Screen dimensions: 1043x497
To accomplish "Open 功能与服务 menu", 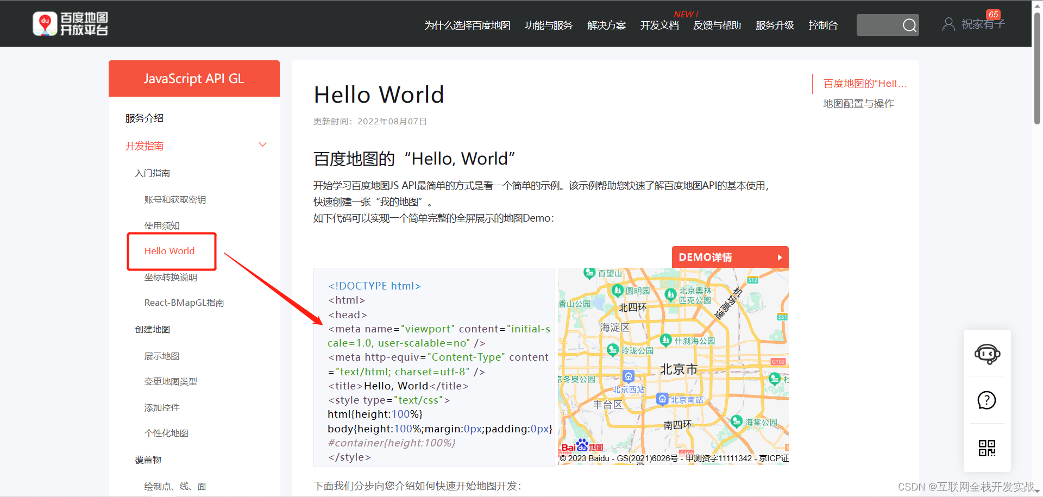I will coord(549,26).
